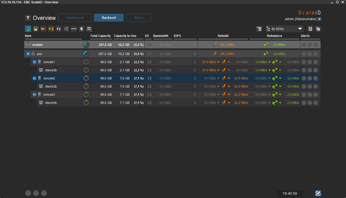
Task: Open the admin user menu arrow
Action: coord(320,19)
